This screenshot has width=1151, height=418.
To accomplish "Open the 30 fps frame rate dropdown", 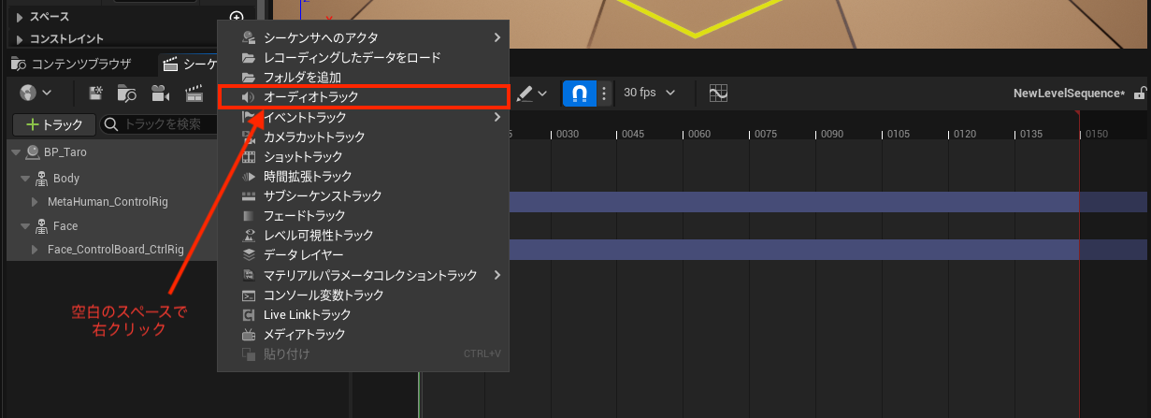I will (x=649, y=94).
